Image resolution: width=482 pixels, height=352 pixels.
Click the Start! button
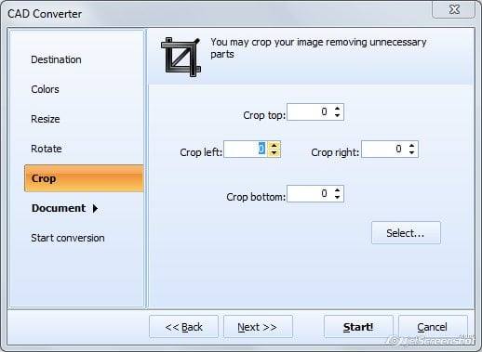358,327
